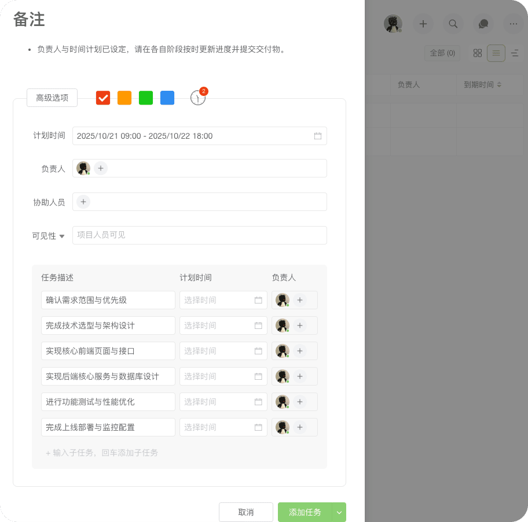528x522 pixels.
Task: Click assignee avatar of 完成技术选型与架构设计 subtask
Action: tap(283, 325)
